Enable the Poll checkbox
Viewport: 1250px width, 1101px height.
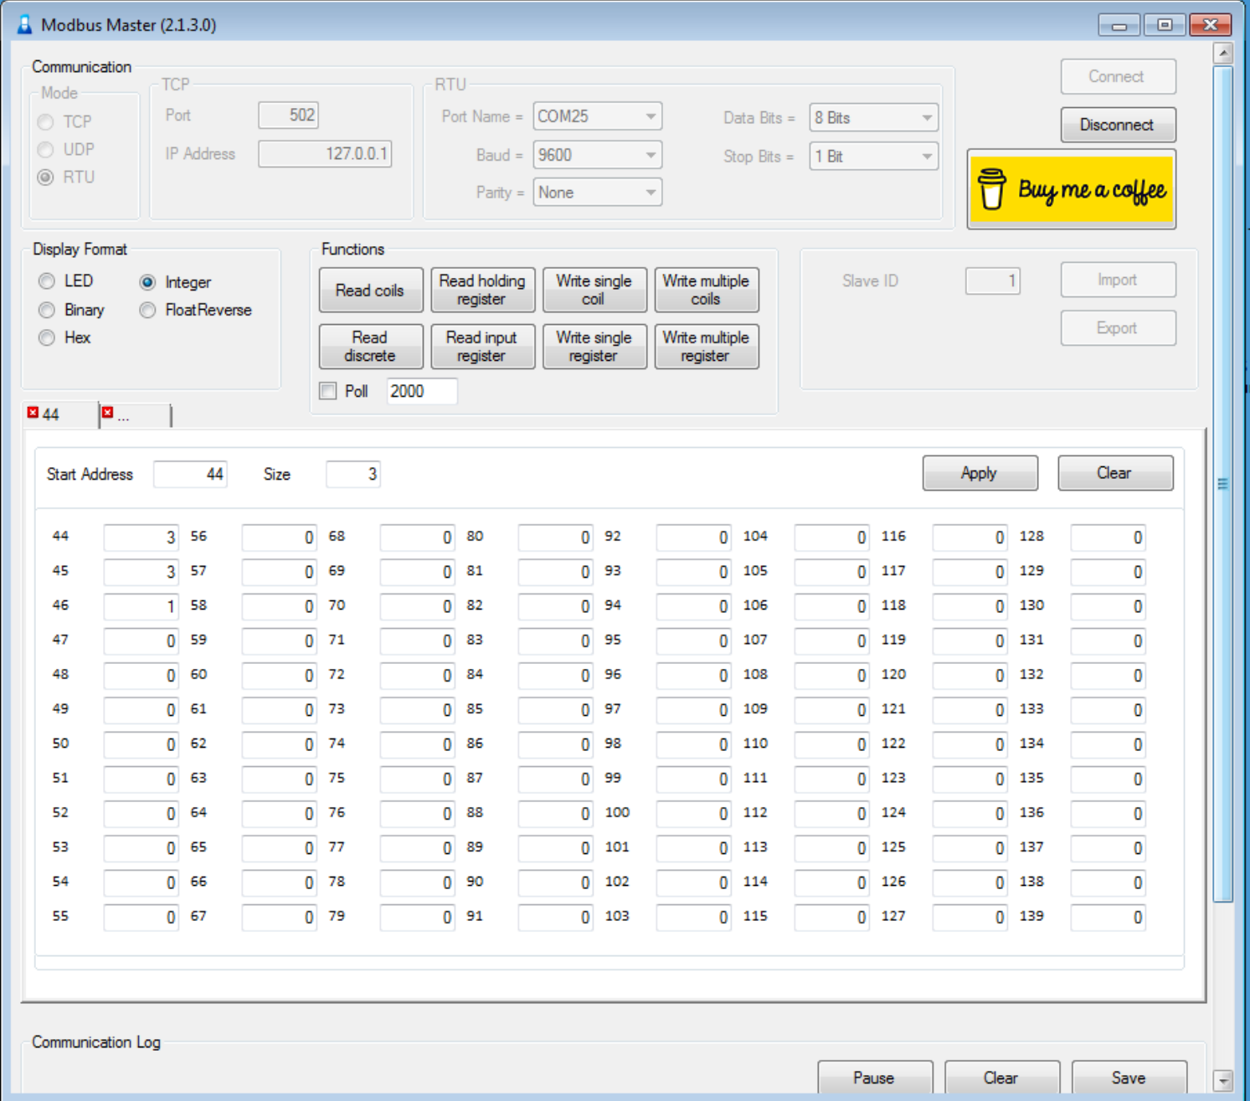point(328,391)
